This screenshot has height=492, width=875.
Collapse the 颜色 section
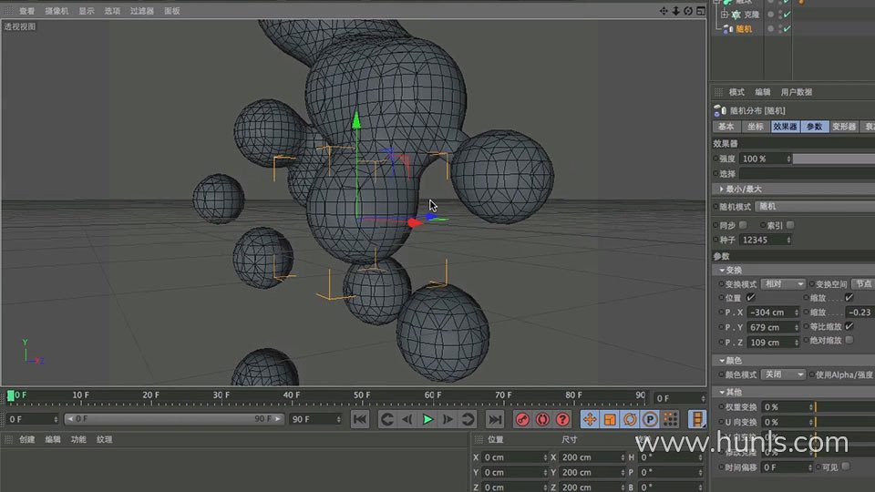pos(722,361)
